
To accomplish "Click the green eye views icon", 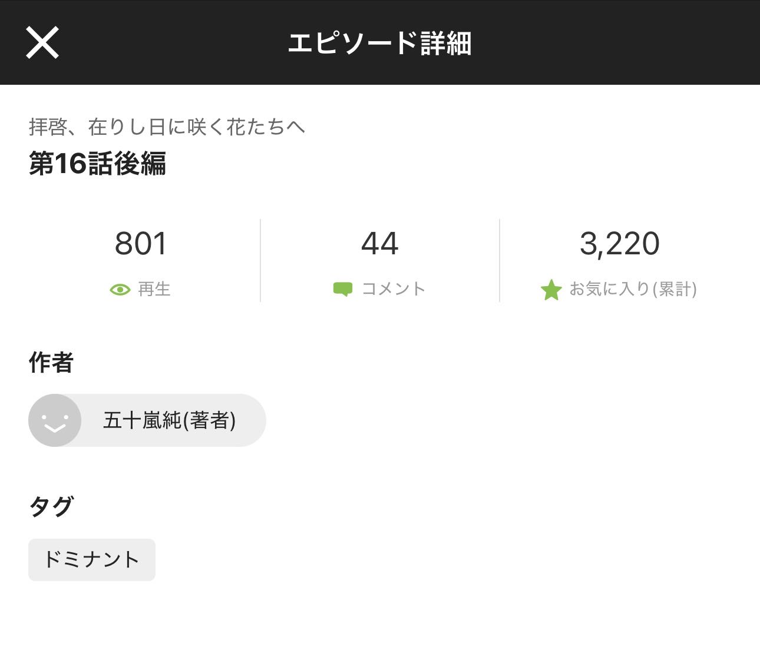I will (x=120, y=290).
